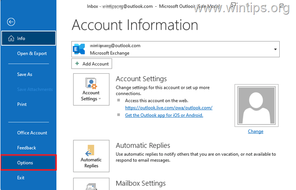Viewport: 296px width, 190px height.
Task: Select the Info home icon
Action: [11, 39]
